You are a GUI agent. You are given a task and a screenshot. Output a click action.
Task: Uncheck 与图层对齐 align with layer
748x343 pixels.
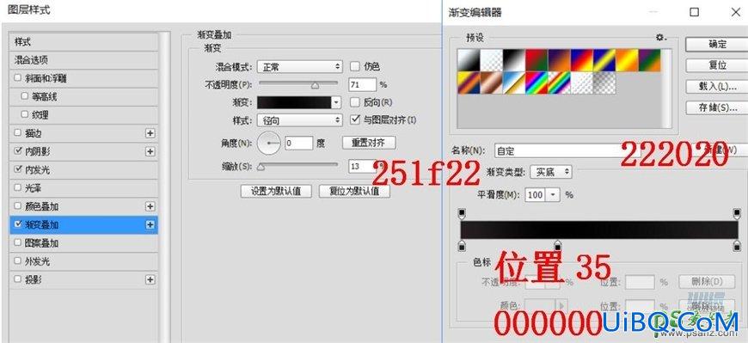(x=354, y=119)
